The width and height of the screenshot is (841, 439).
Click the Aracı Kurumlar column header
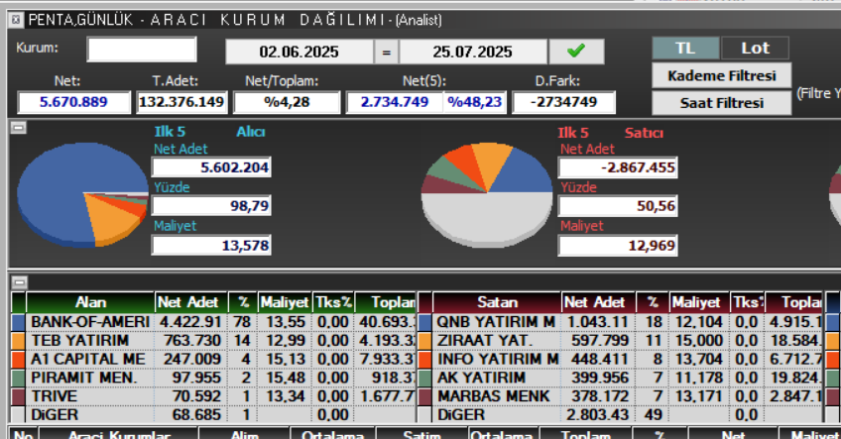[119, 434]
